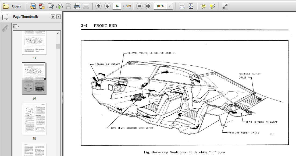Open the Attachments paperclip panel
Image resolution: width=296 pixels, height=156 pixels.
(x=5, y=28)
